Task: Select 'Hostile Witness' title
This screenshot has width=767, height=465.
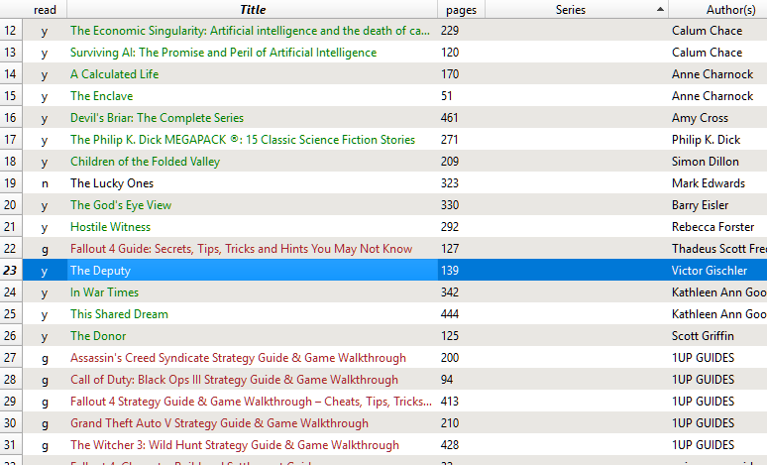Action: click(x=110, y=227)
